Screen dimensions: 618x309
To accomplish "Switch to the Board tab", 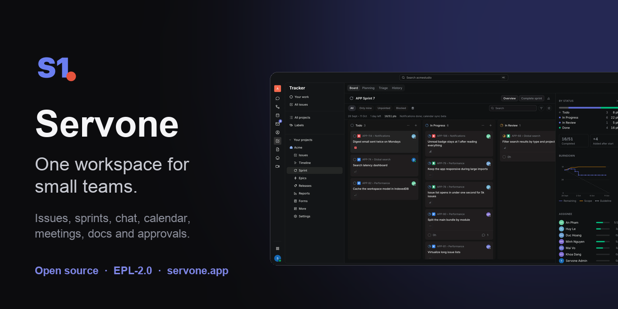I will click(x=354, y=88).
